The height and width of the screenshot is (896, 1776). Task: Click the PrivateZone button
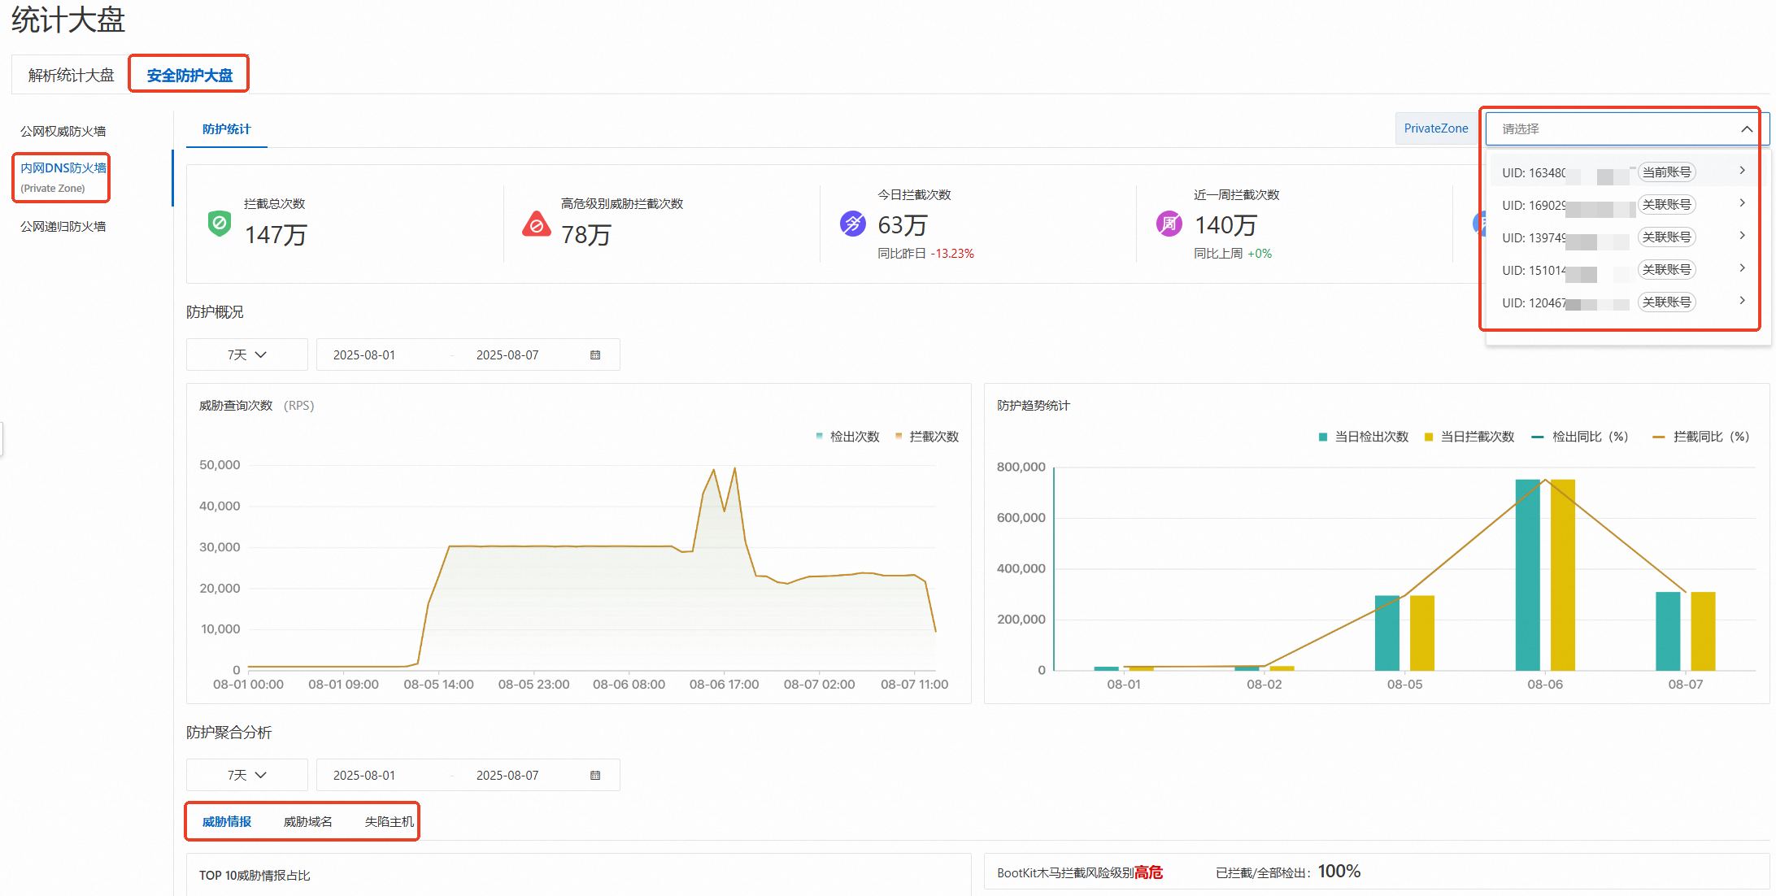point(1435,128)
